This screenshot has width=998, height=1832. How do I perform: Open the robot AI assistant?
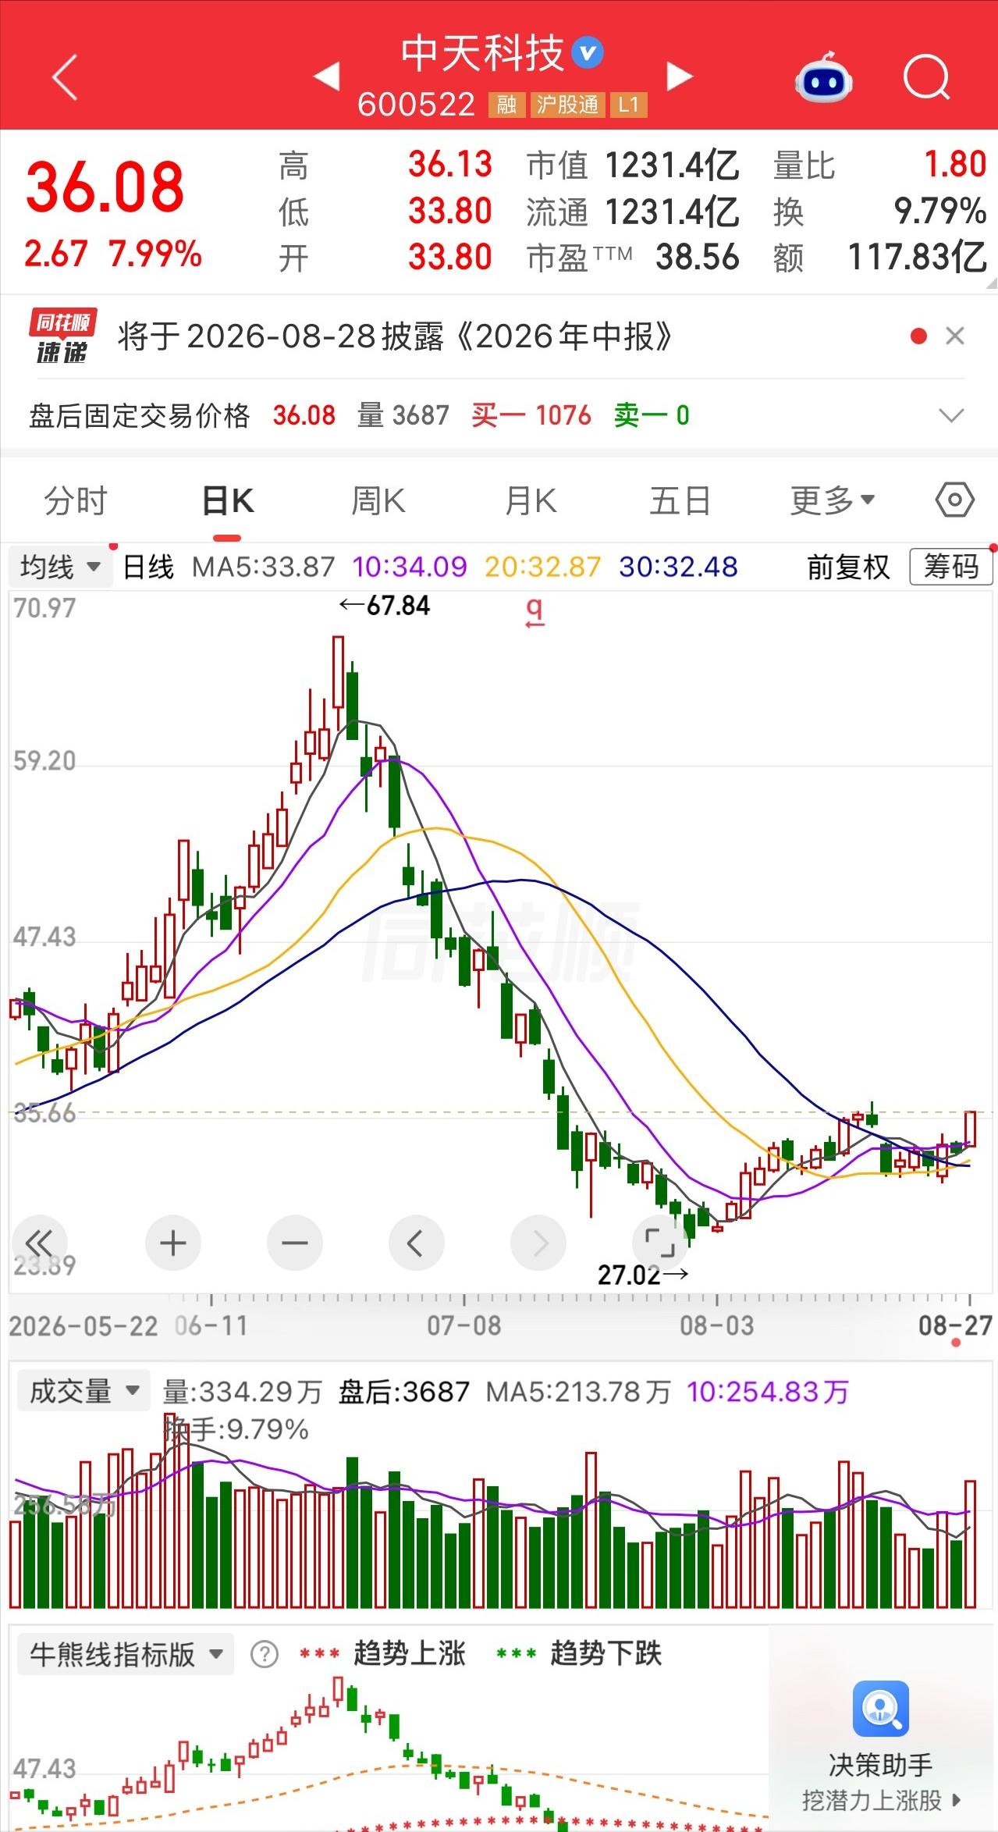click(824, 76)
